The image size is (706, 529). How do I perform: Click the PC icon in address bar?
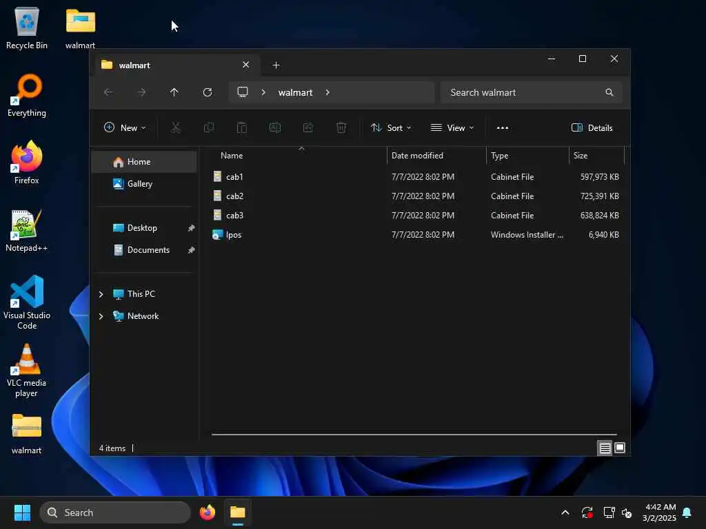point(243,92)
